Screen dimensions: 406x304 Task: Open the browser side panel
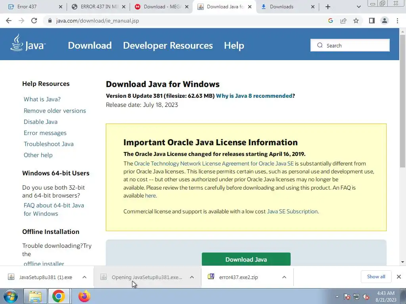[372, 21]
